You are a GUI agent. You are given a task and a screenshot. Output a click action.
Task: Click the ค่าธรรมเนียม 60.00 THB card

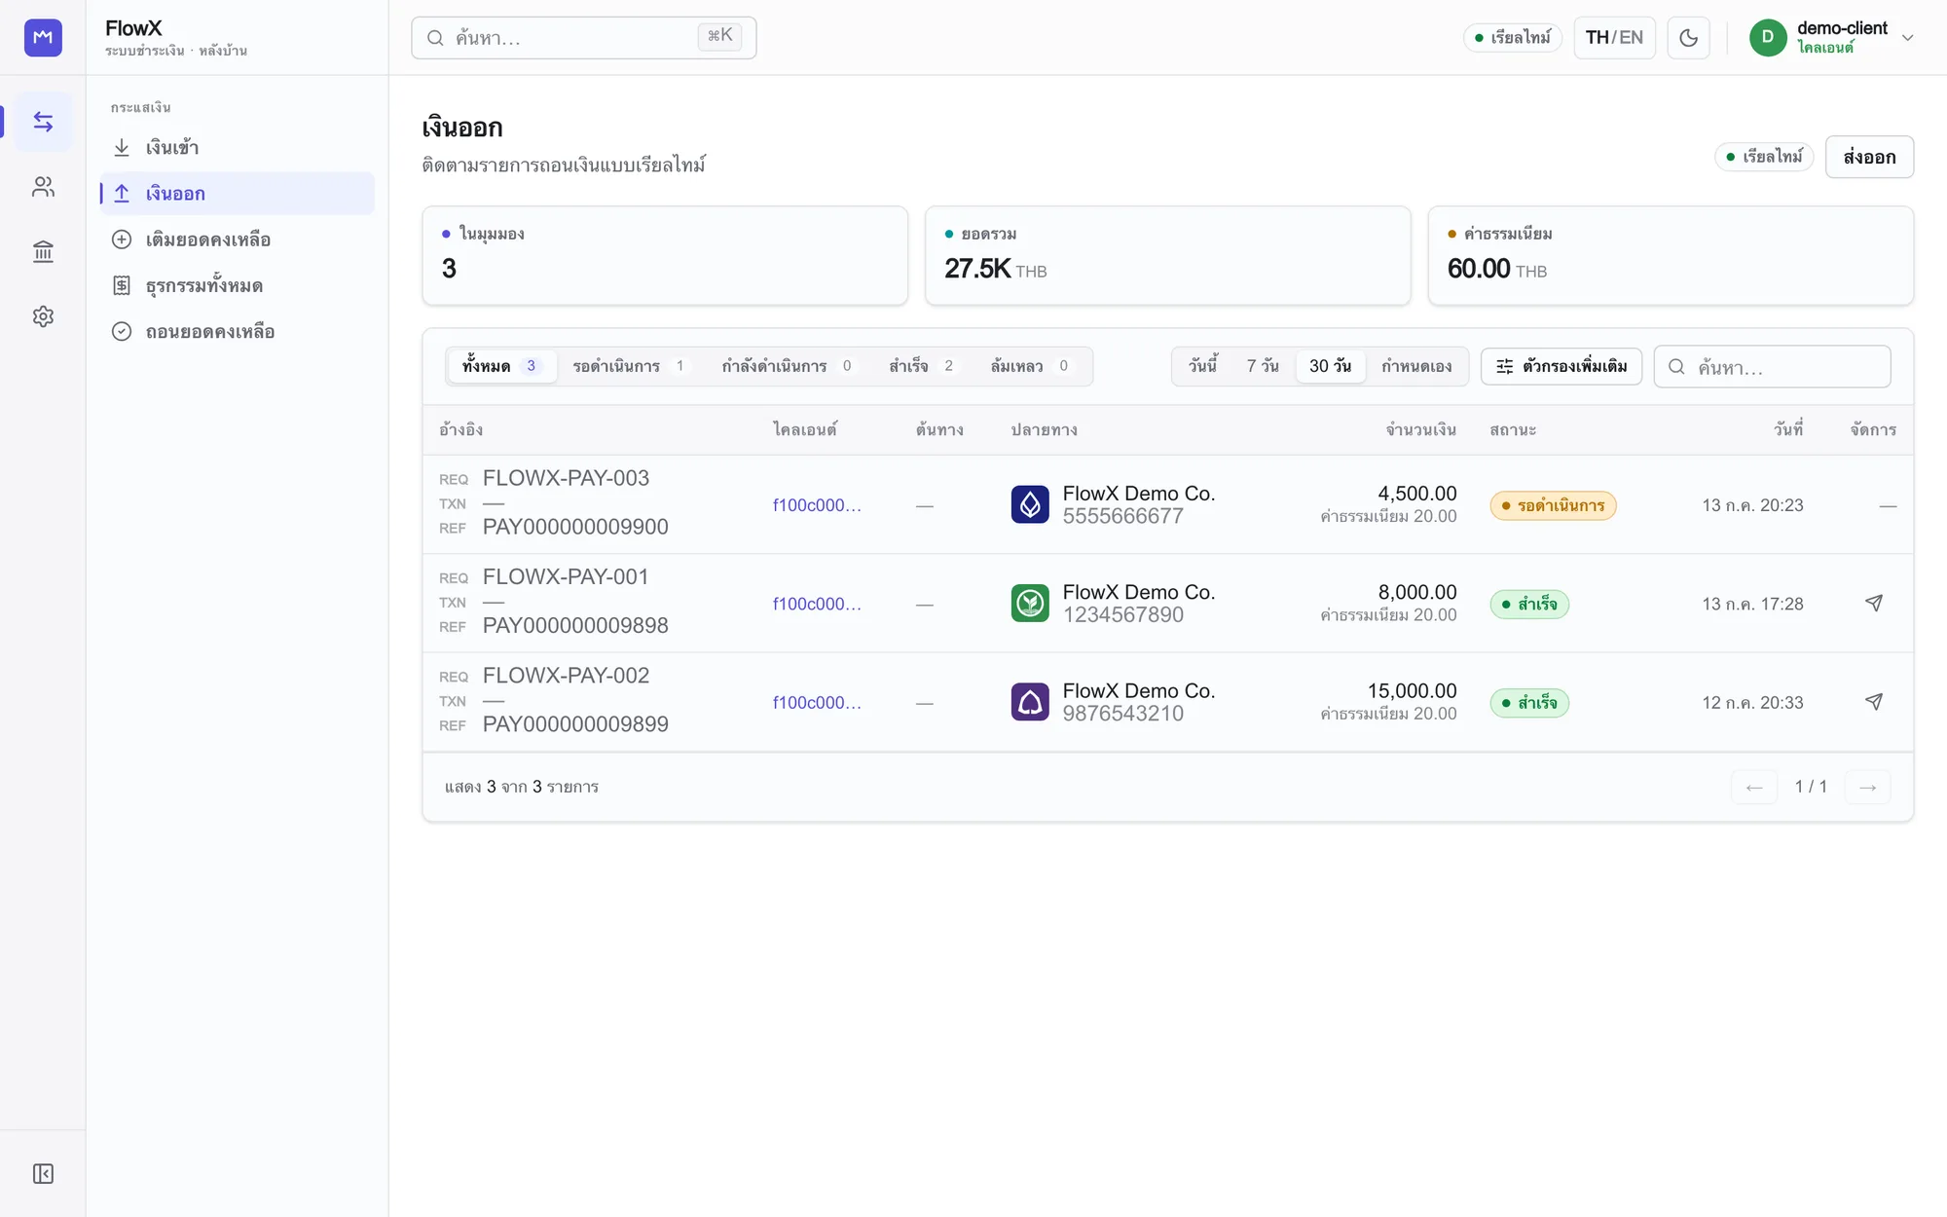tap(1671, 255)
